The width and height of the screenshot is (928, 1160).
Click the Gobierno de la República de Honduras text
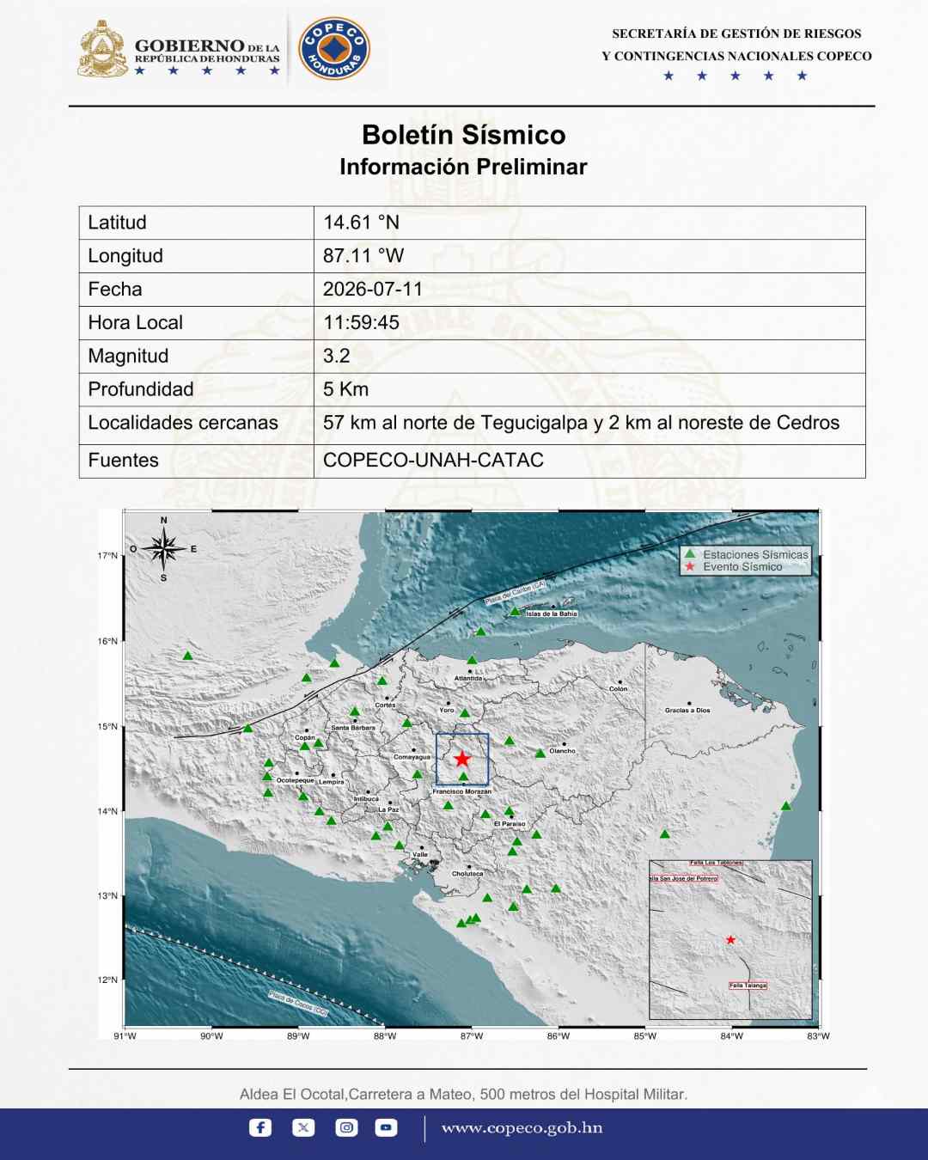pos(207,51)
